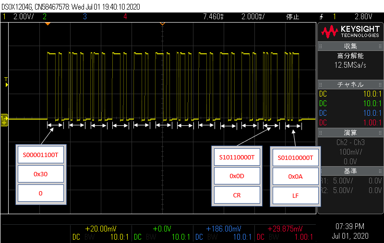Click the rising edge trigger icon

pos(321,16)
